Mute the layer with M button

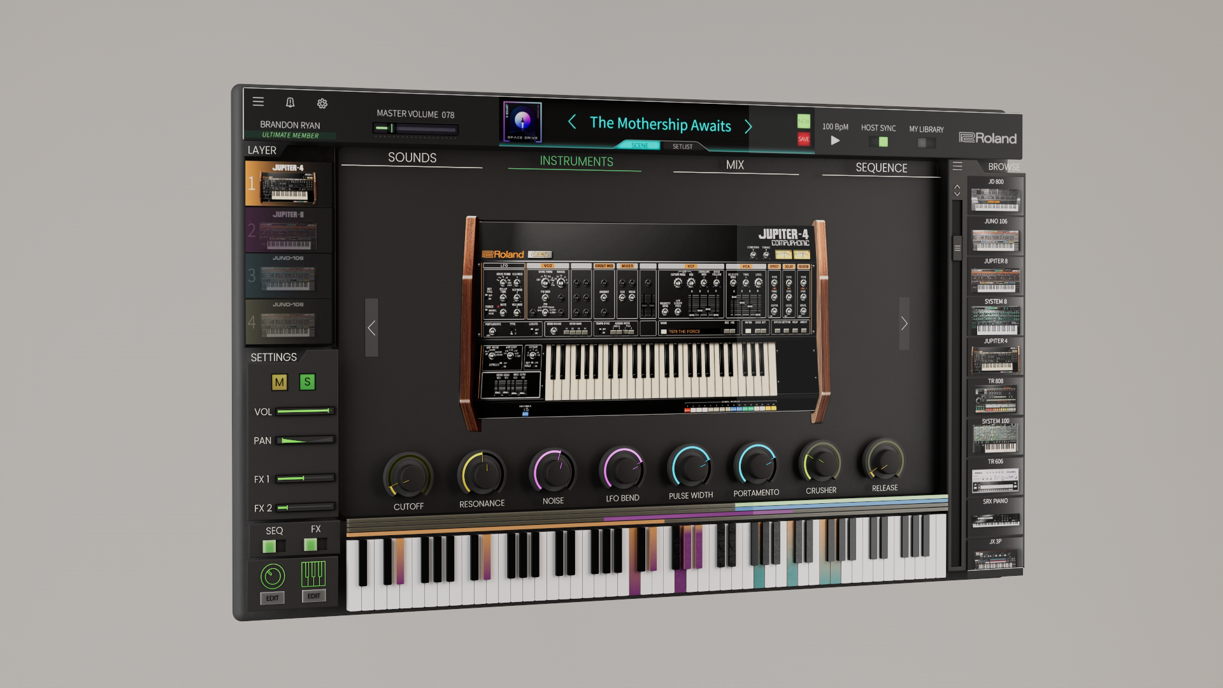pyautogui.click(x=279, y=382)
